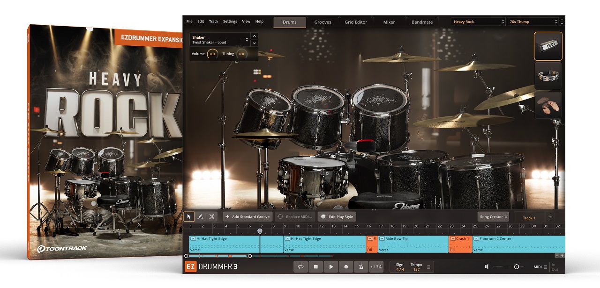Switch to the Bandmate tab

(x=422, y=22)
